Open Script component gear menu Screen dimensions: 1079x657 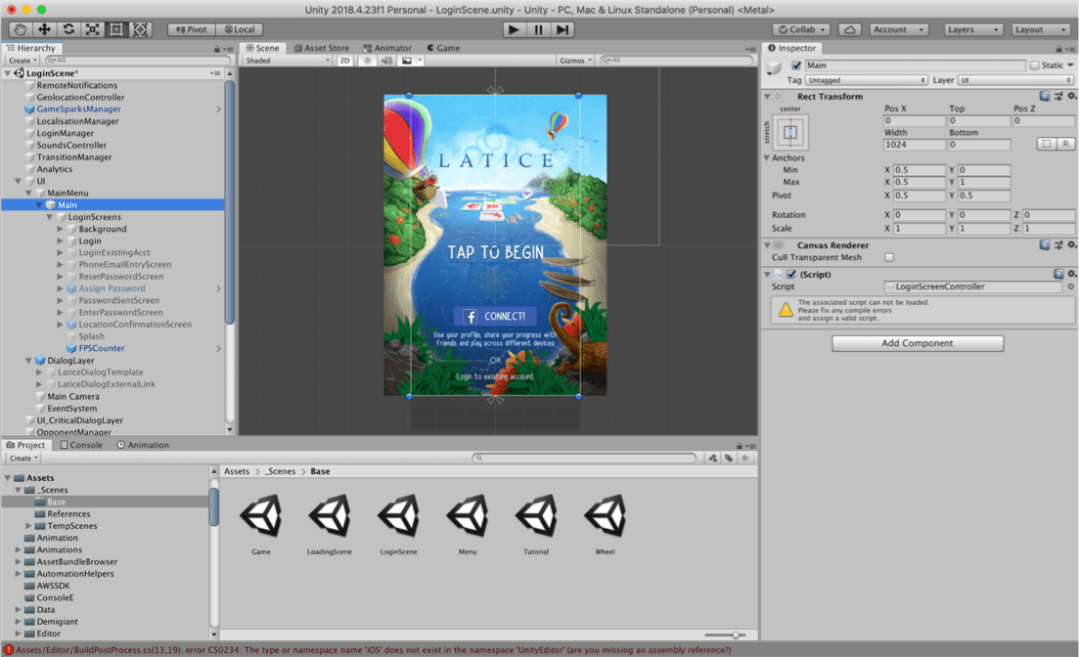(1071, 274)
